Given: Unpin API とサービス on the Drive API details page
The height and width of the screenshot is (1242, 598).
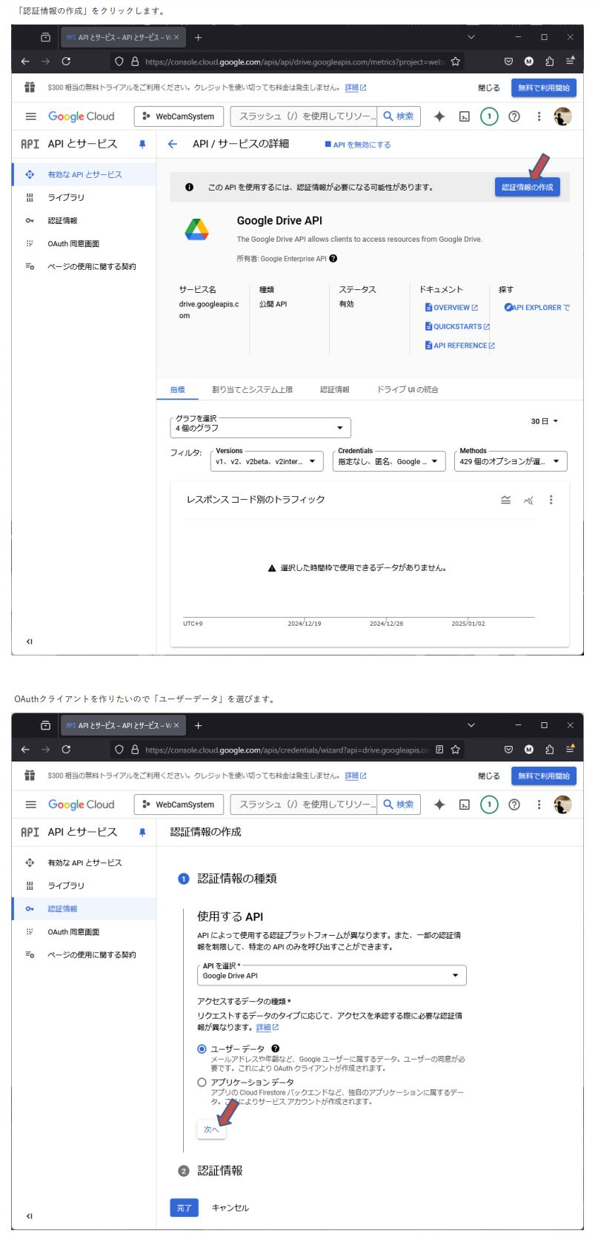Looking at the screenshot, I should (142, 144).
